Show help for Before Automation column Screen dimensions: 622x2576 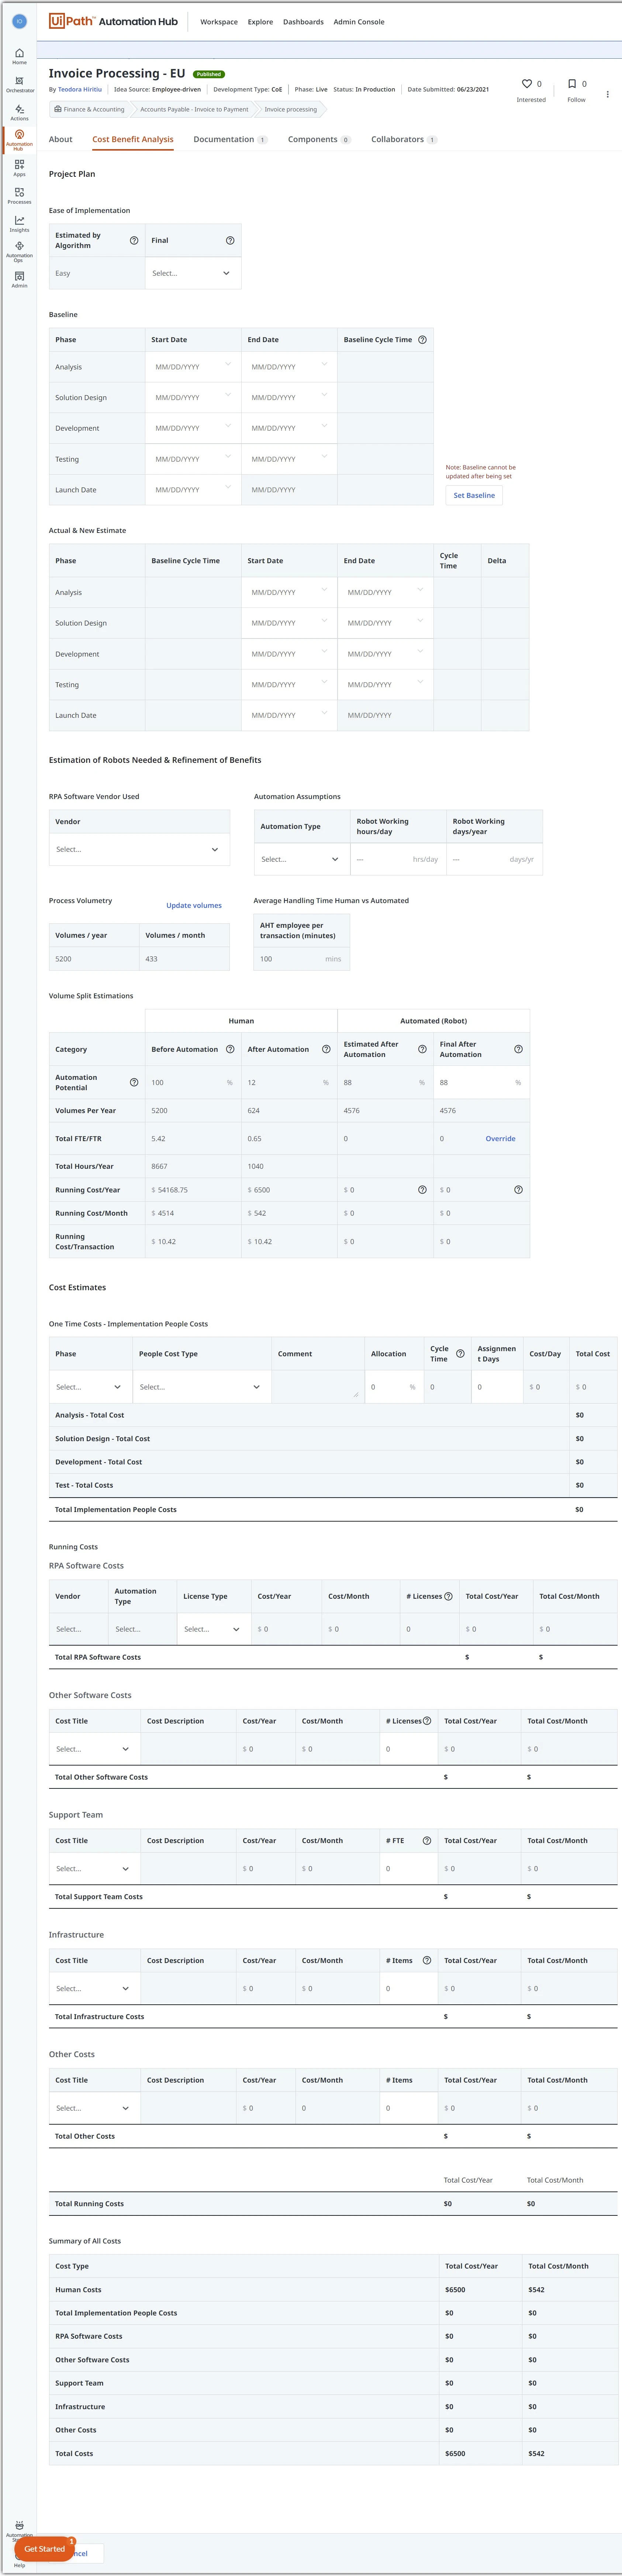tap(230, 1049)
